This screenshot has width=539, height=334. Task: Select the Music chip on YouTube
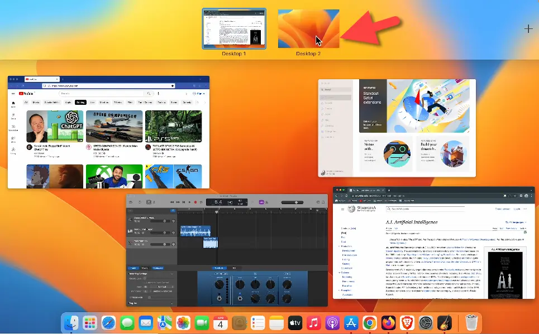click(36, 102)
